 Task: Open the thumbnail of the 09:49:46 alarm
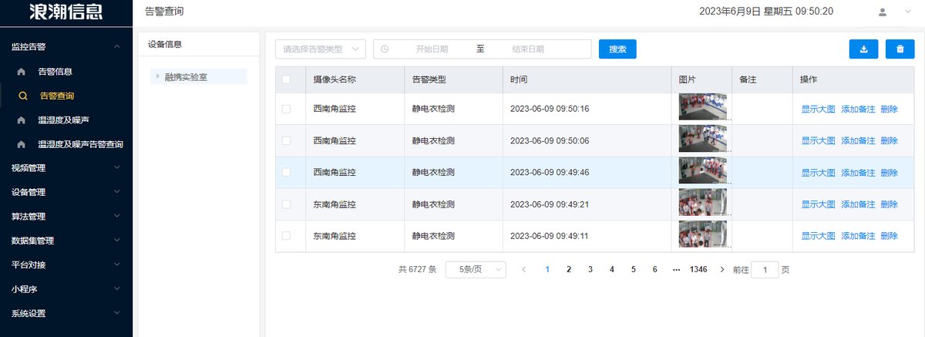point(702,170)
